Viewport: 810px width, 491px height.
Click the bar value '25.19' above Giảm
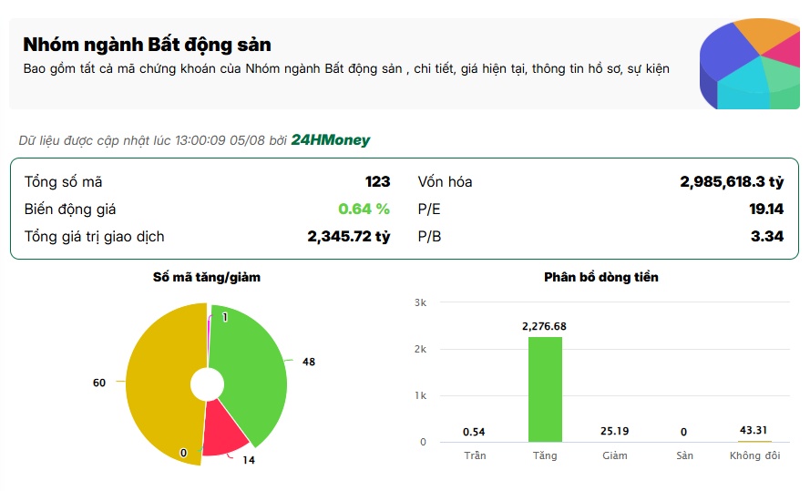pos(614,431)
